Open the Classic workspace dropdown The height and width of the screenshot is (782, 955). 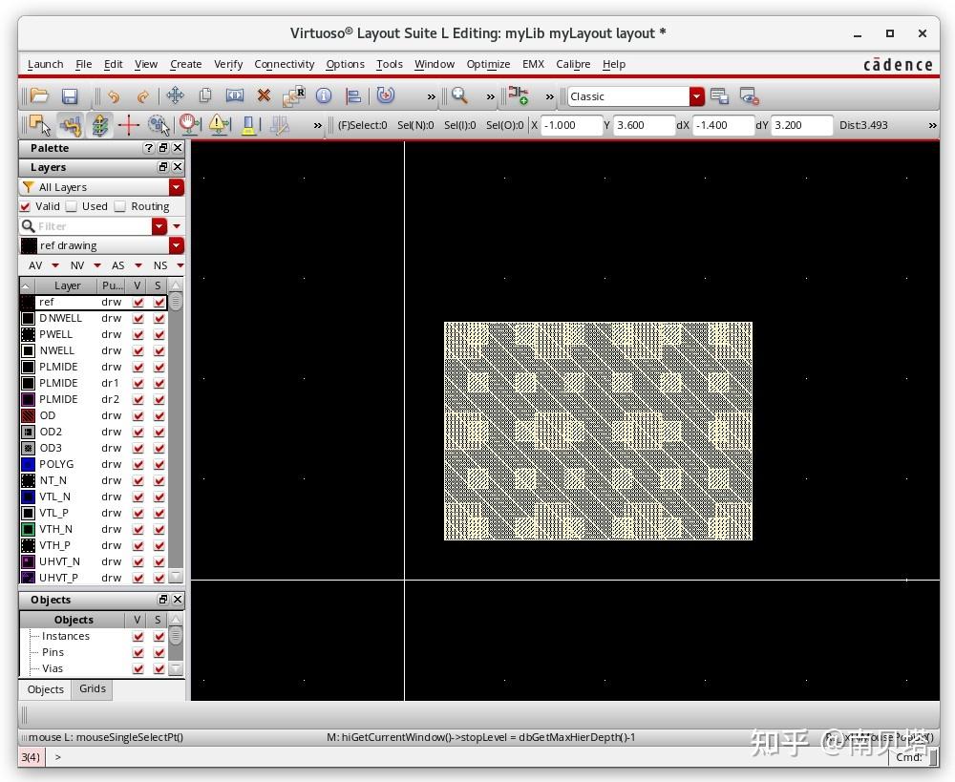697,96
